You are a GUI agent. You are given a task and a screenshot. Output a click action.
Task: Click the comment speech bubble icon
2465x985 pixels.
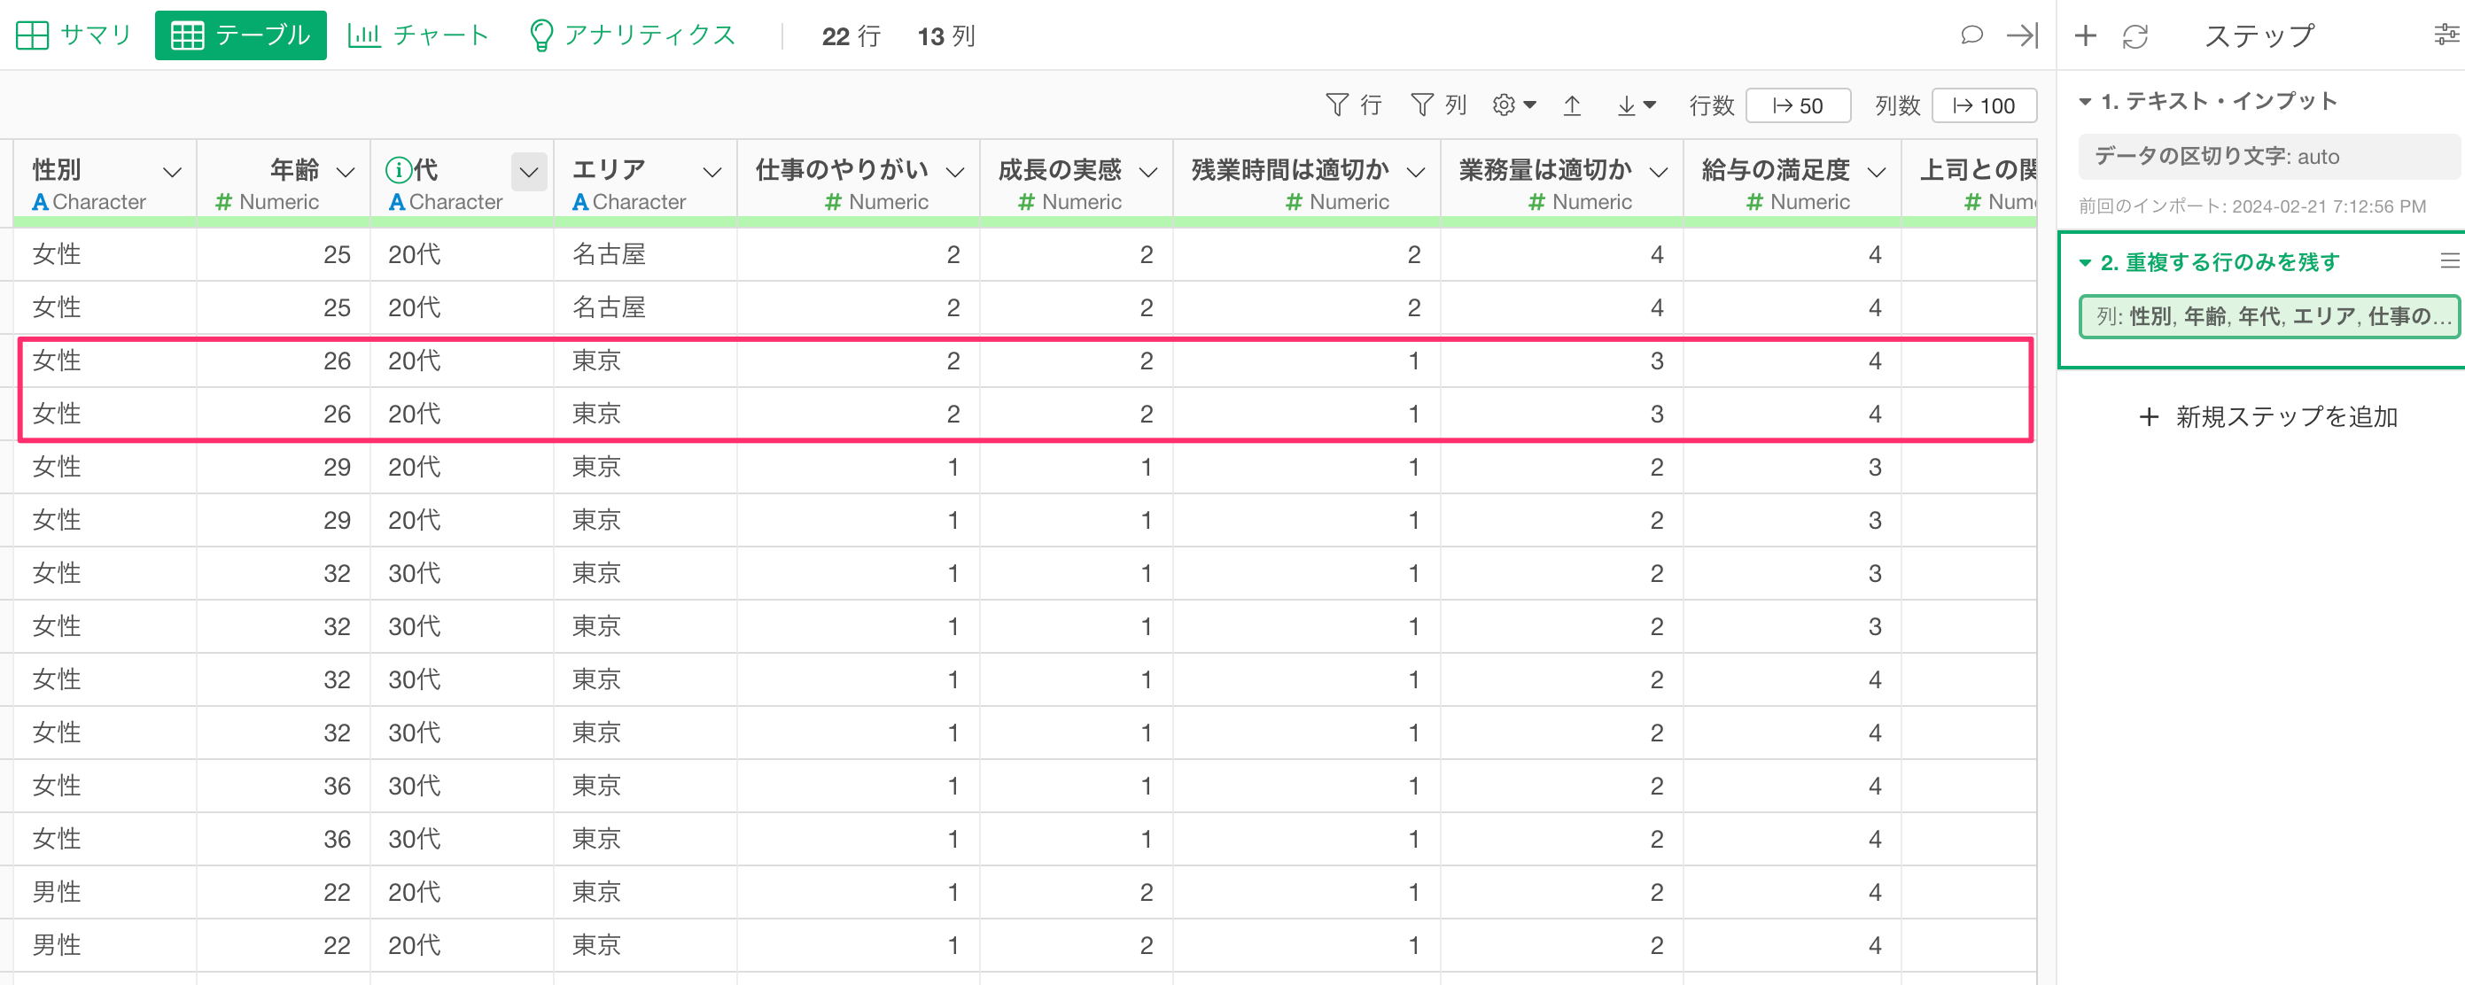[1971, 35]
